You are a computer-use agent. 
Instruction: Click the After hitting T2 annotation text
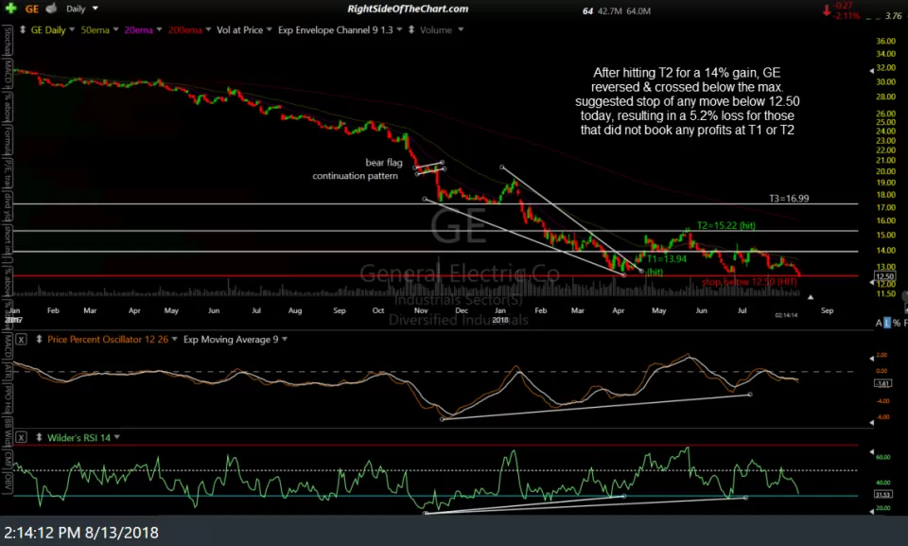coord(687,101)
